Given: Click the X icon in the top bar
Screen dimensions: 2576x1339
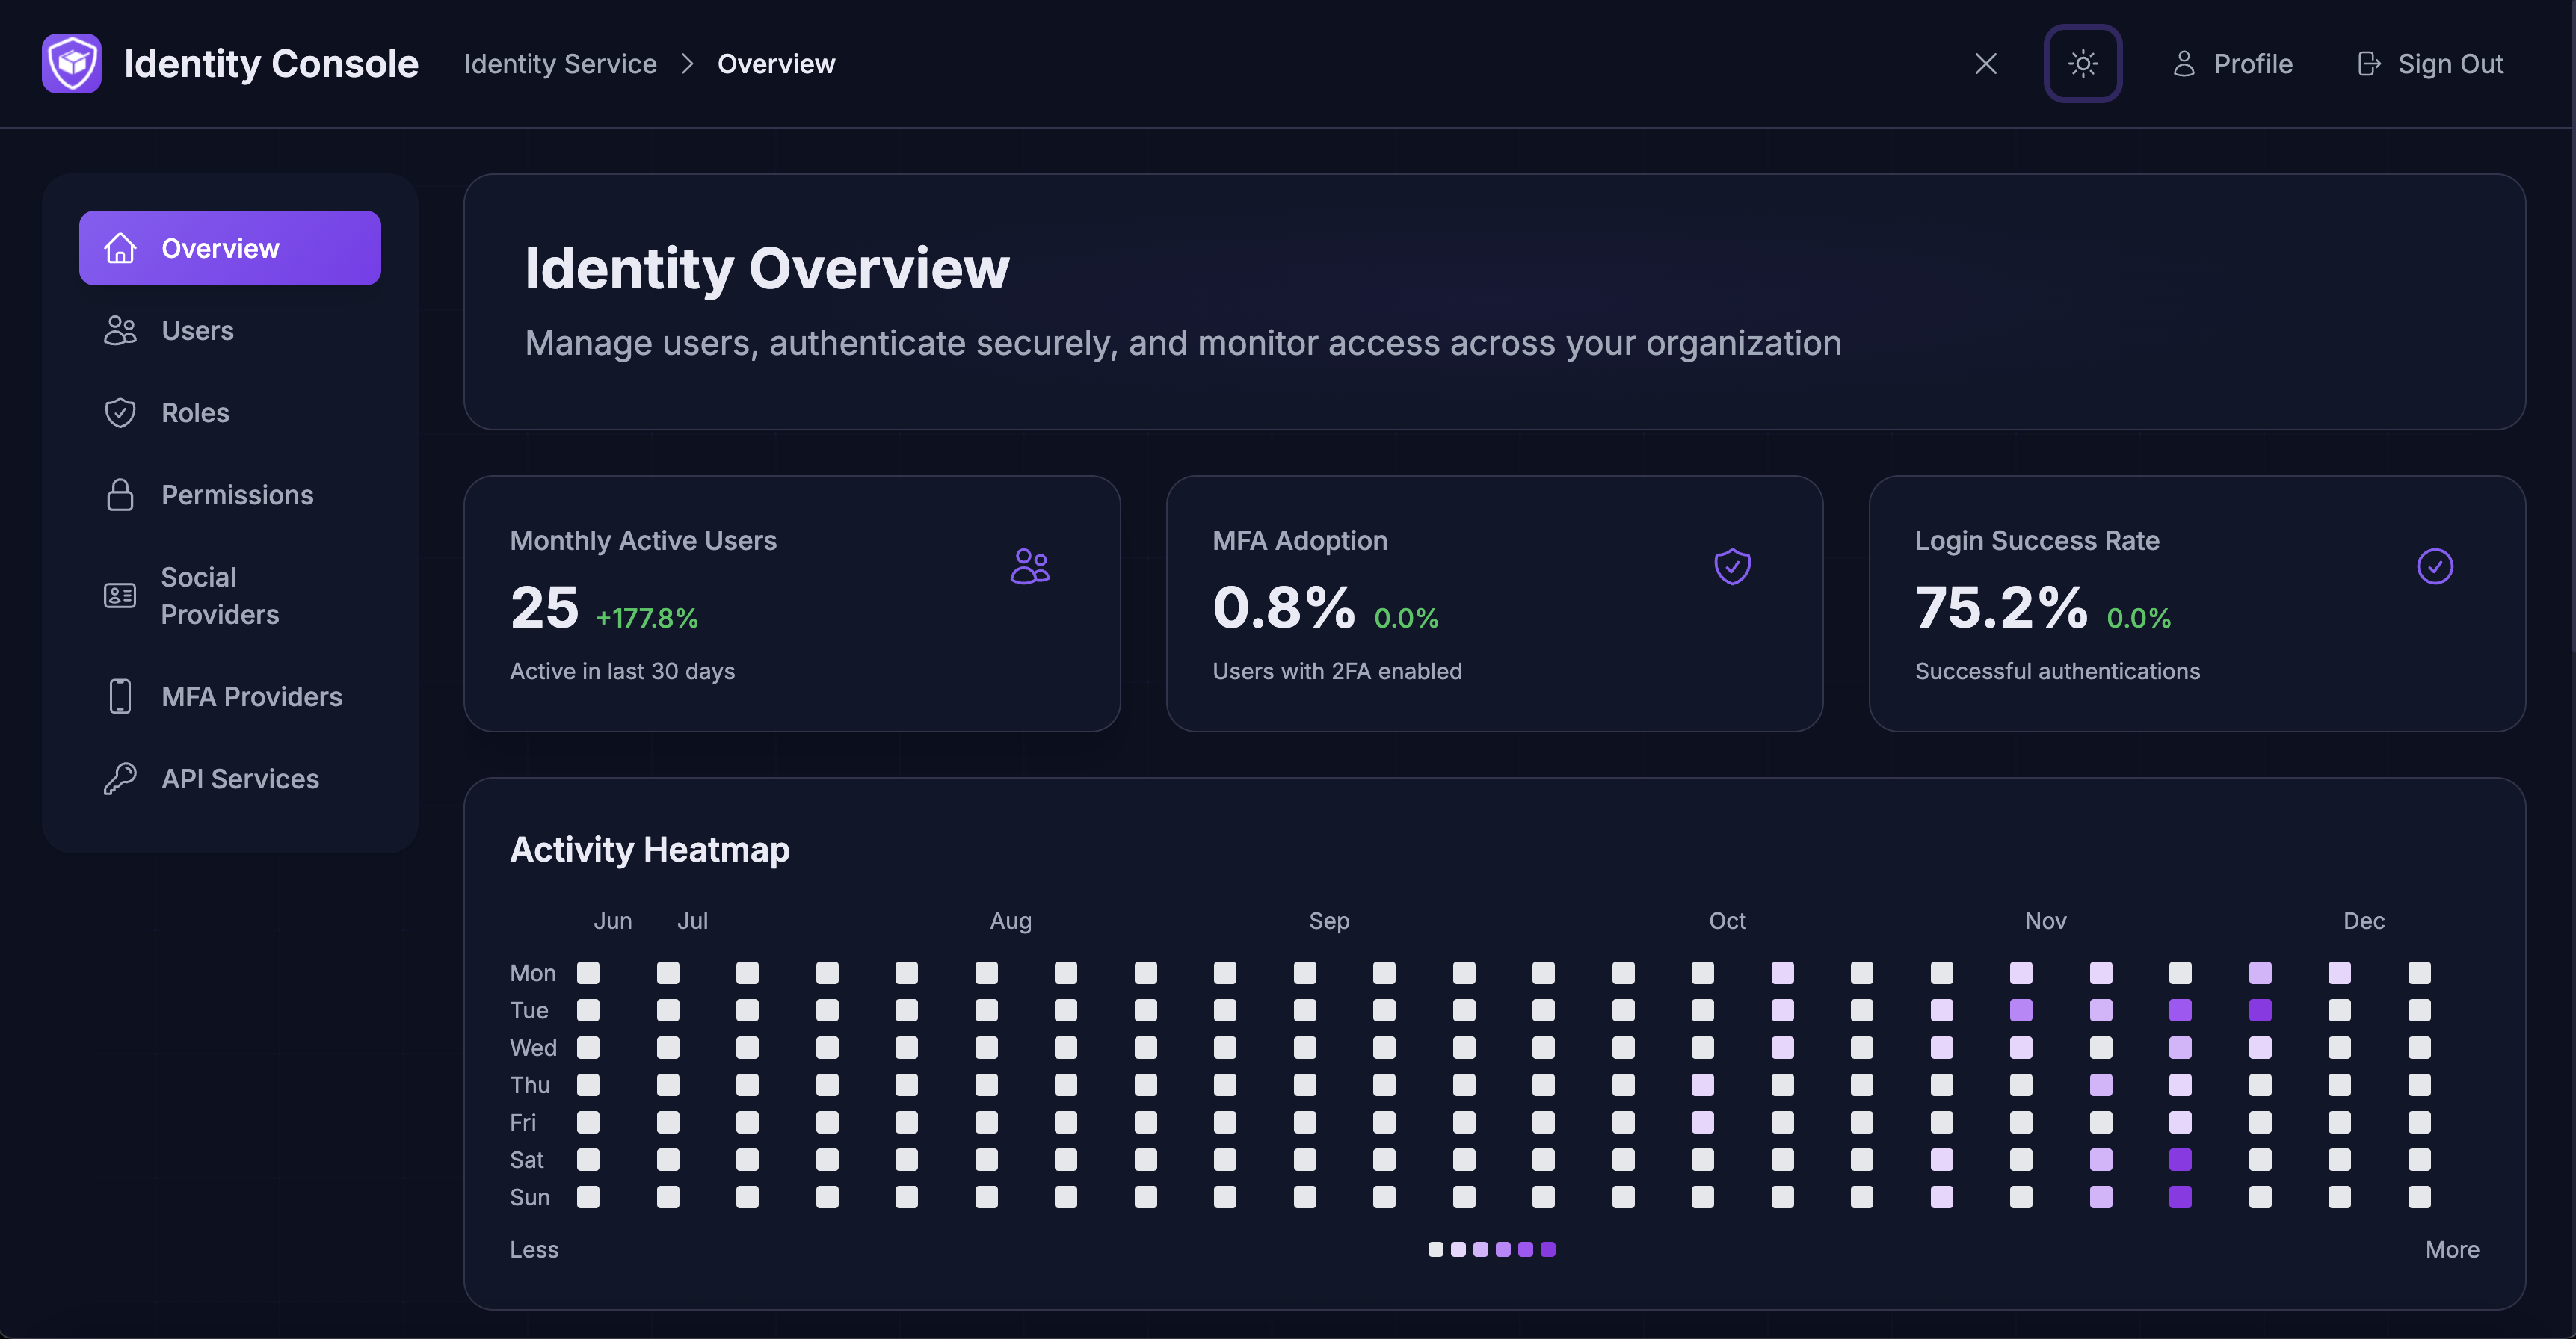Looking at the screenshot, I should [x=1986, y=63].
